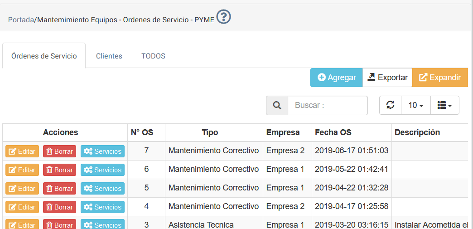Click the search magnifier icon
473x229 pixels.
[x=277, y=105]
